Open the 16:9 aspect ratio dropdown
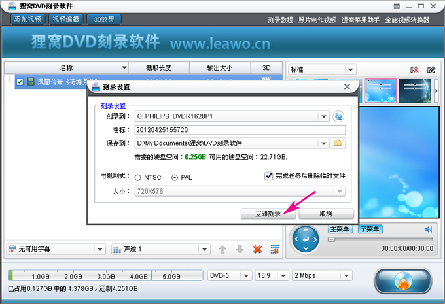This screenshot has width=445, height=304. 283,276
